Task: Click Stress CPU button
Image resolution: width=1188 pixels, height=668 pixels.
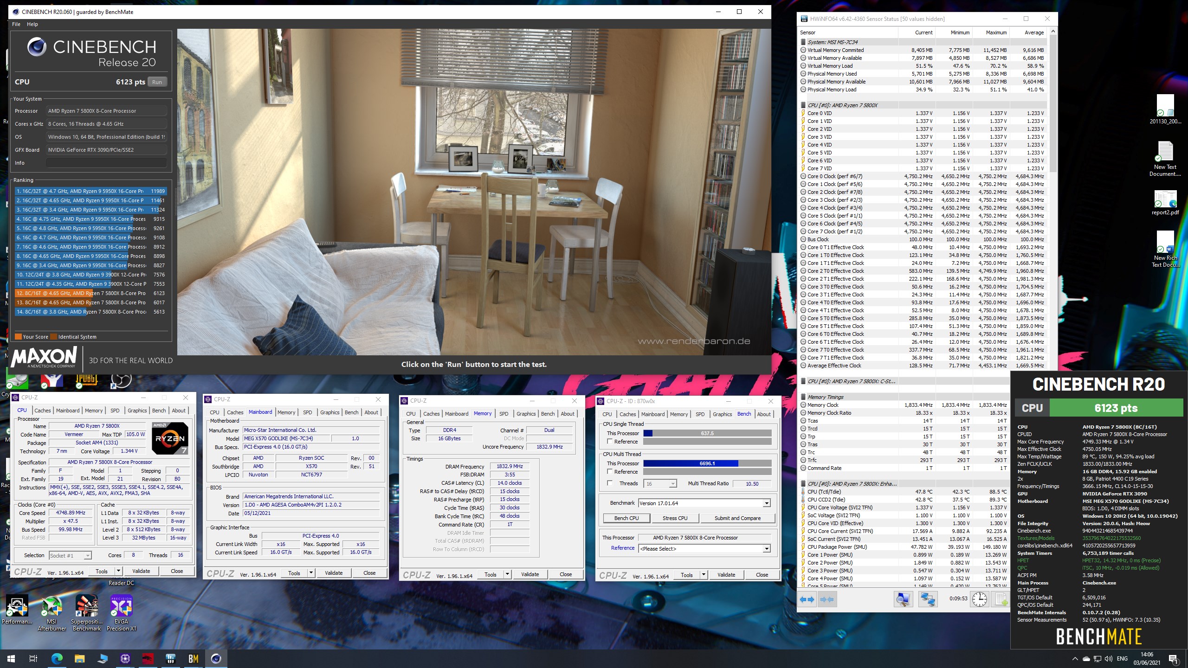Action: [675, 518]
